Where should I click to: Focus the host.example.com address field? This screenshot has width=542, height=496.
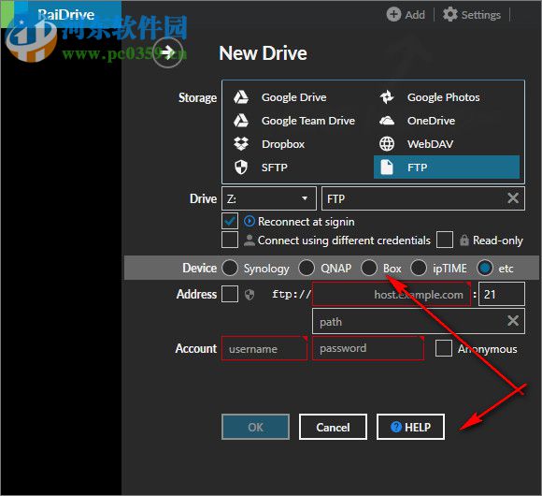coord(392,294)
